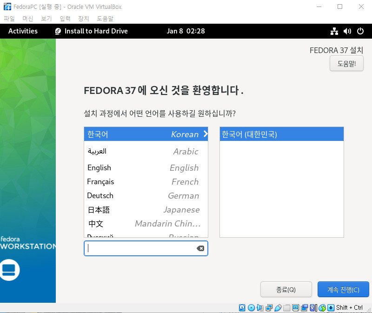Open the 입력 menu

(x=65, y=19)
